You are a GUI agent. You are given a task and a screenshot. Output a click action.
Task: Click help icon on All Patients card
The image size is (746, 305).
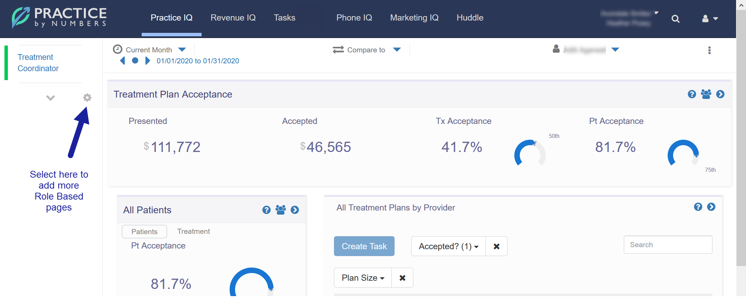[266, 210]
